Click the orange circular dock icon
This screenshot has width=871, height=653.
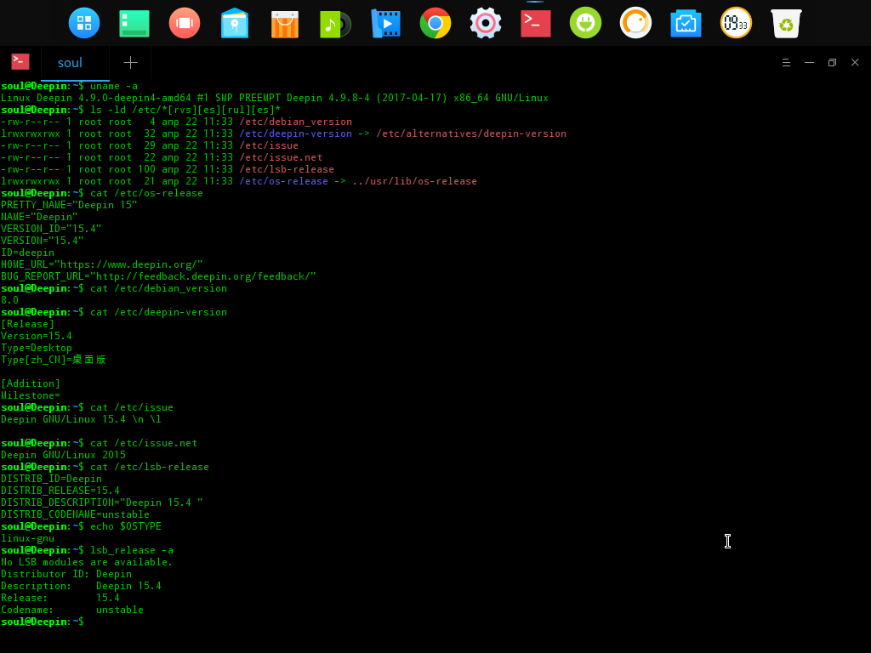tap(635, 23)
